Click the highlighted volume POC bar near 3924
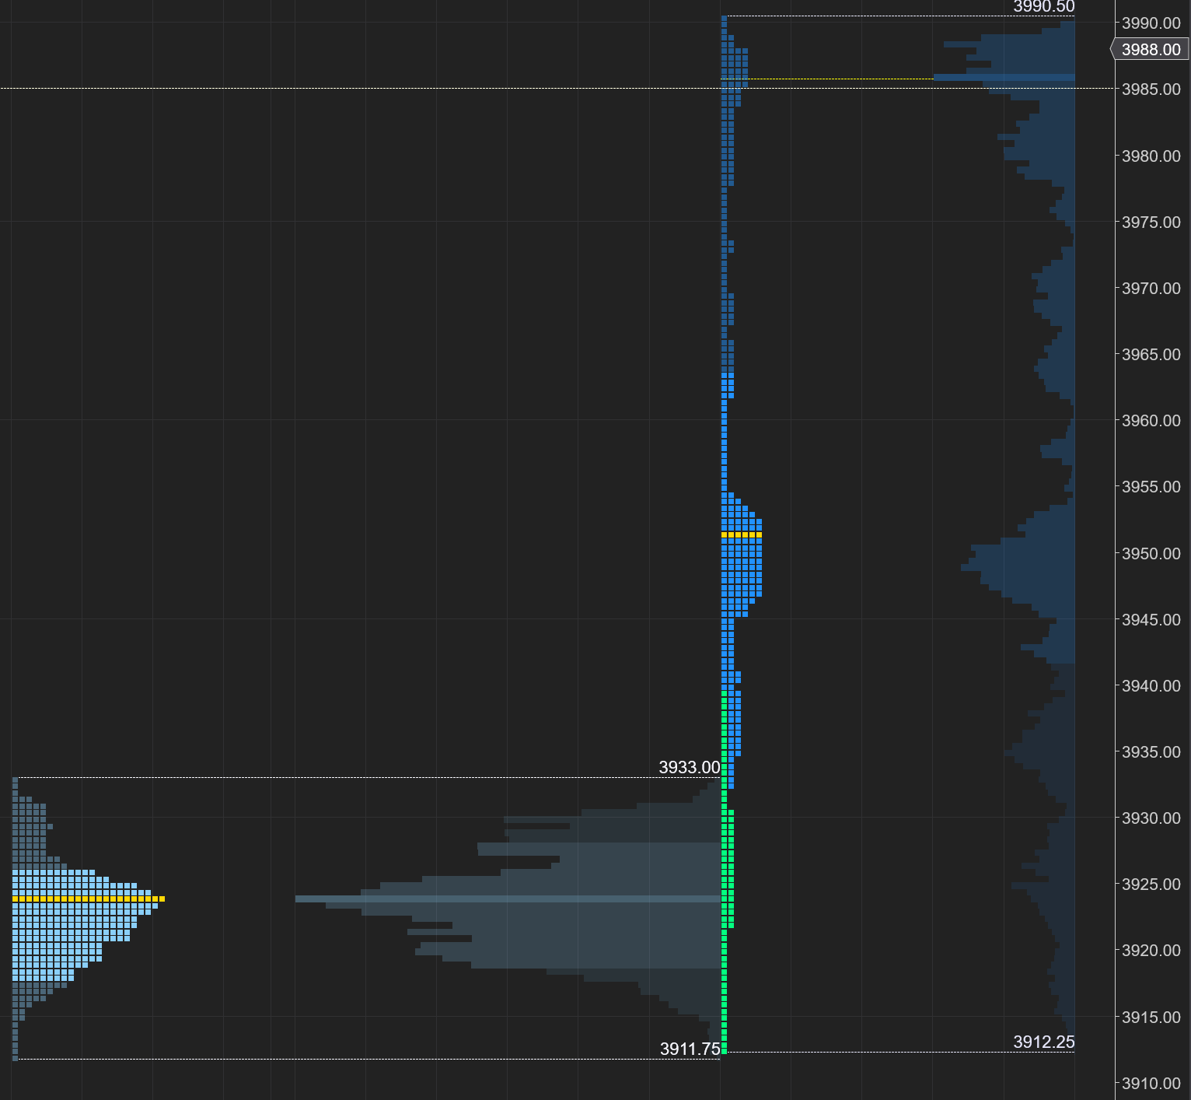The width and height of the screenshot is (1191, 1100). (x=508, y=899)
